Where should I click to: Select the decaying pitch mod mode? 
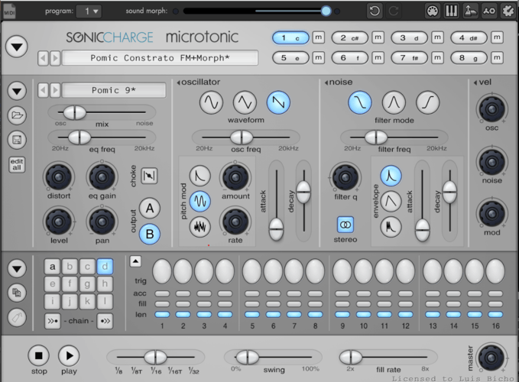coord(200,176)
